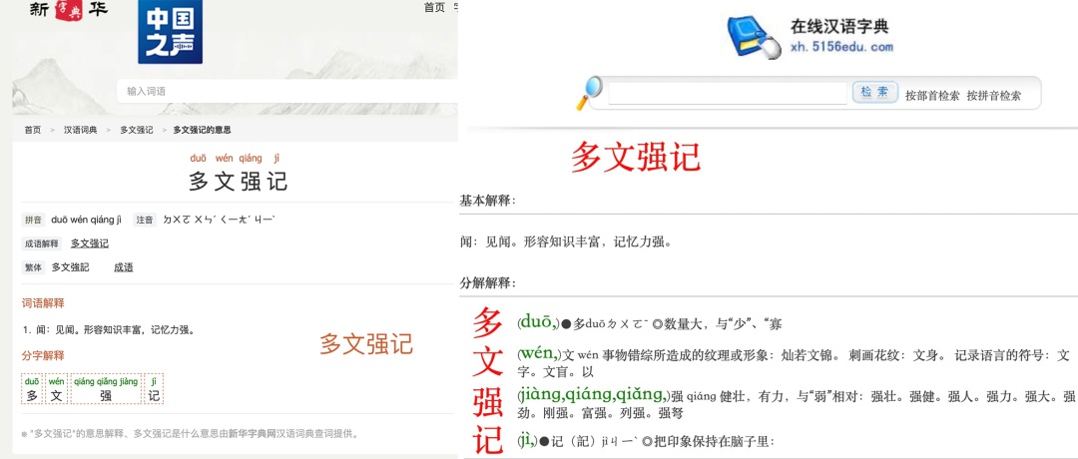The width and height of the screenshot is (1078, 459).
Task: Focus the 输入词语 search field
Action: coord(286,92)
